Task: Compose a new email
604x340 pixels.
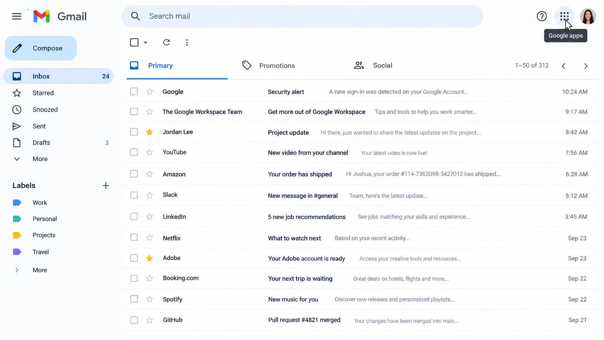Action: 41,48
